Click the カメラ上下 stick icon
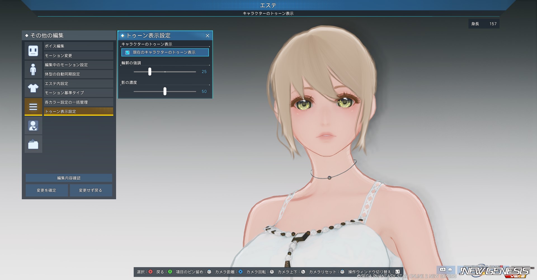 click(x=303, y=272)
